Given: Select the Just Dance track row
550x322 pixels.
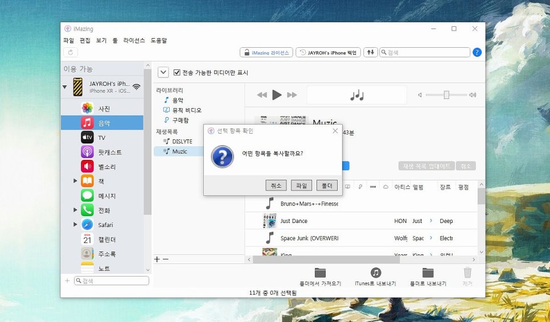Looking at the screenshot, I should pos(362,221).
